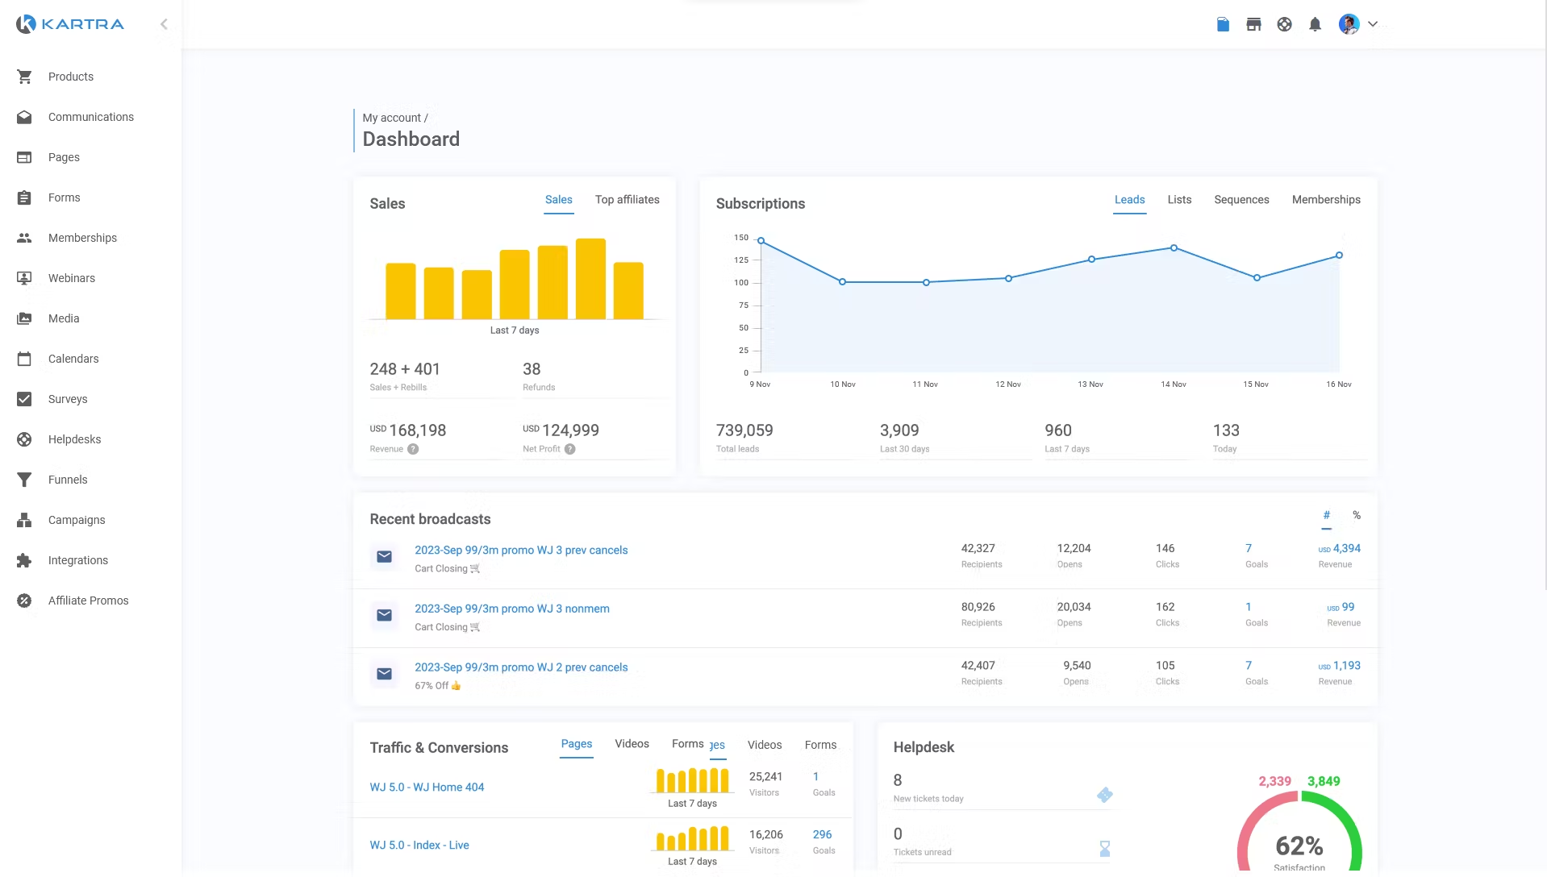Image resolution: width=1547 pixels, height=877 pixels.
Task: Click the Memberships people icon
Action: tap(24, 238)
